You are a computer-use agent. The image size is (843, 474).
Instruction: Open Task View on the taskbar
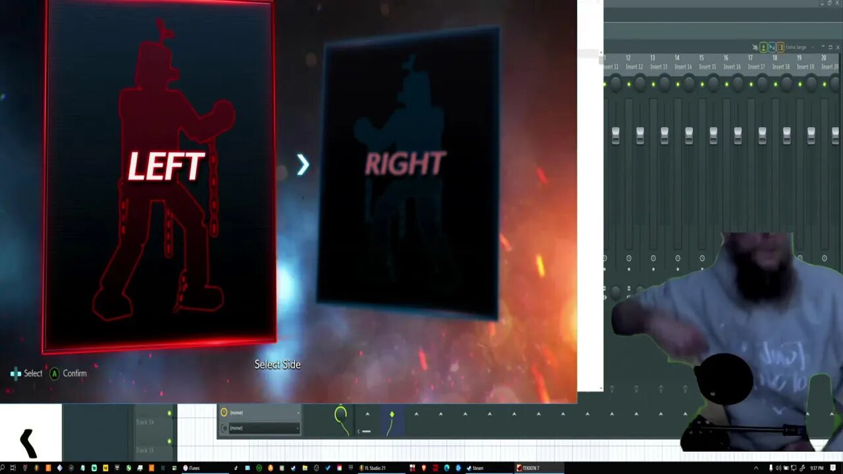pyautogui.click(x=13, y=467)
